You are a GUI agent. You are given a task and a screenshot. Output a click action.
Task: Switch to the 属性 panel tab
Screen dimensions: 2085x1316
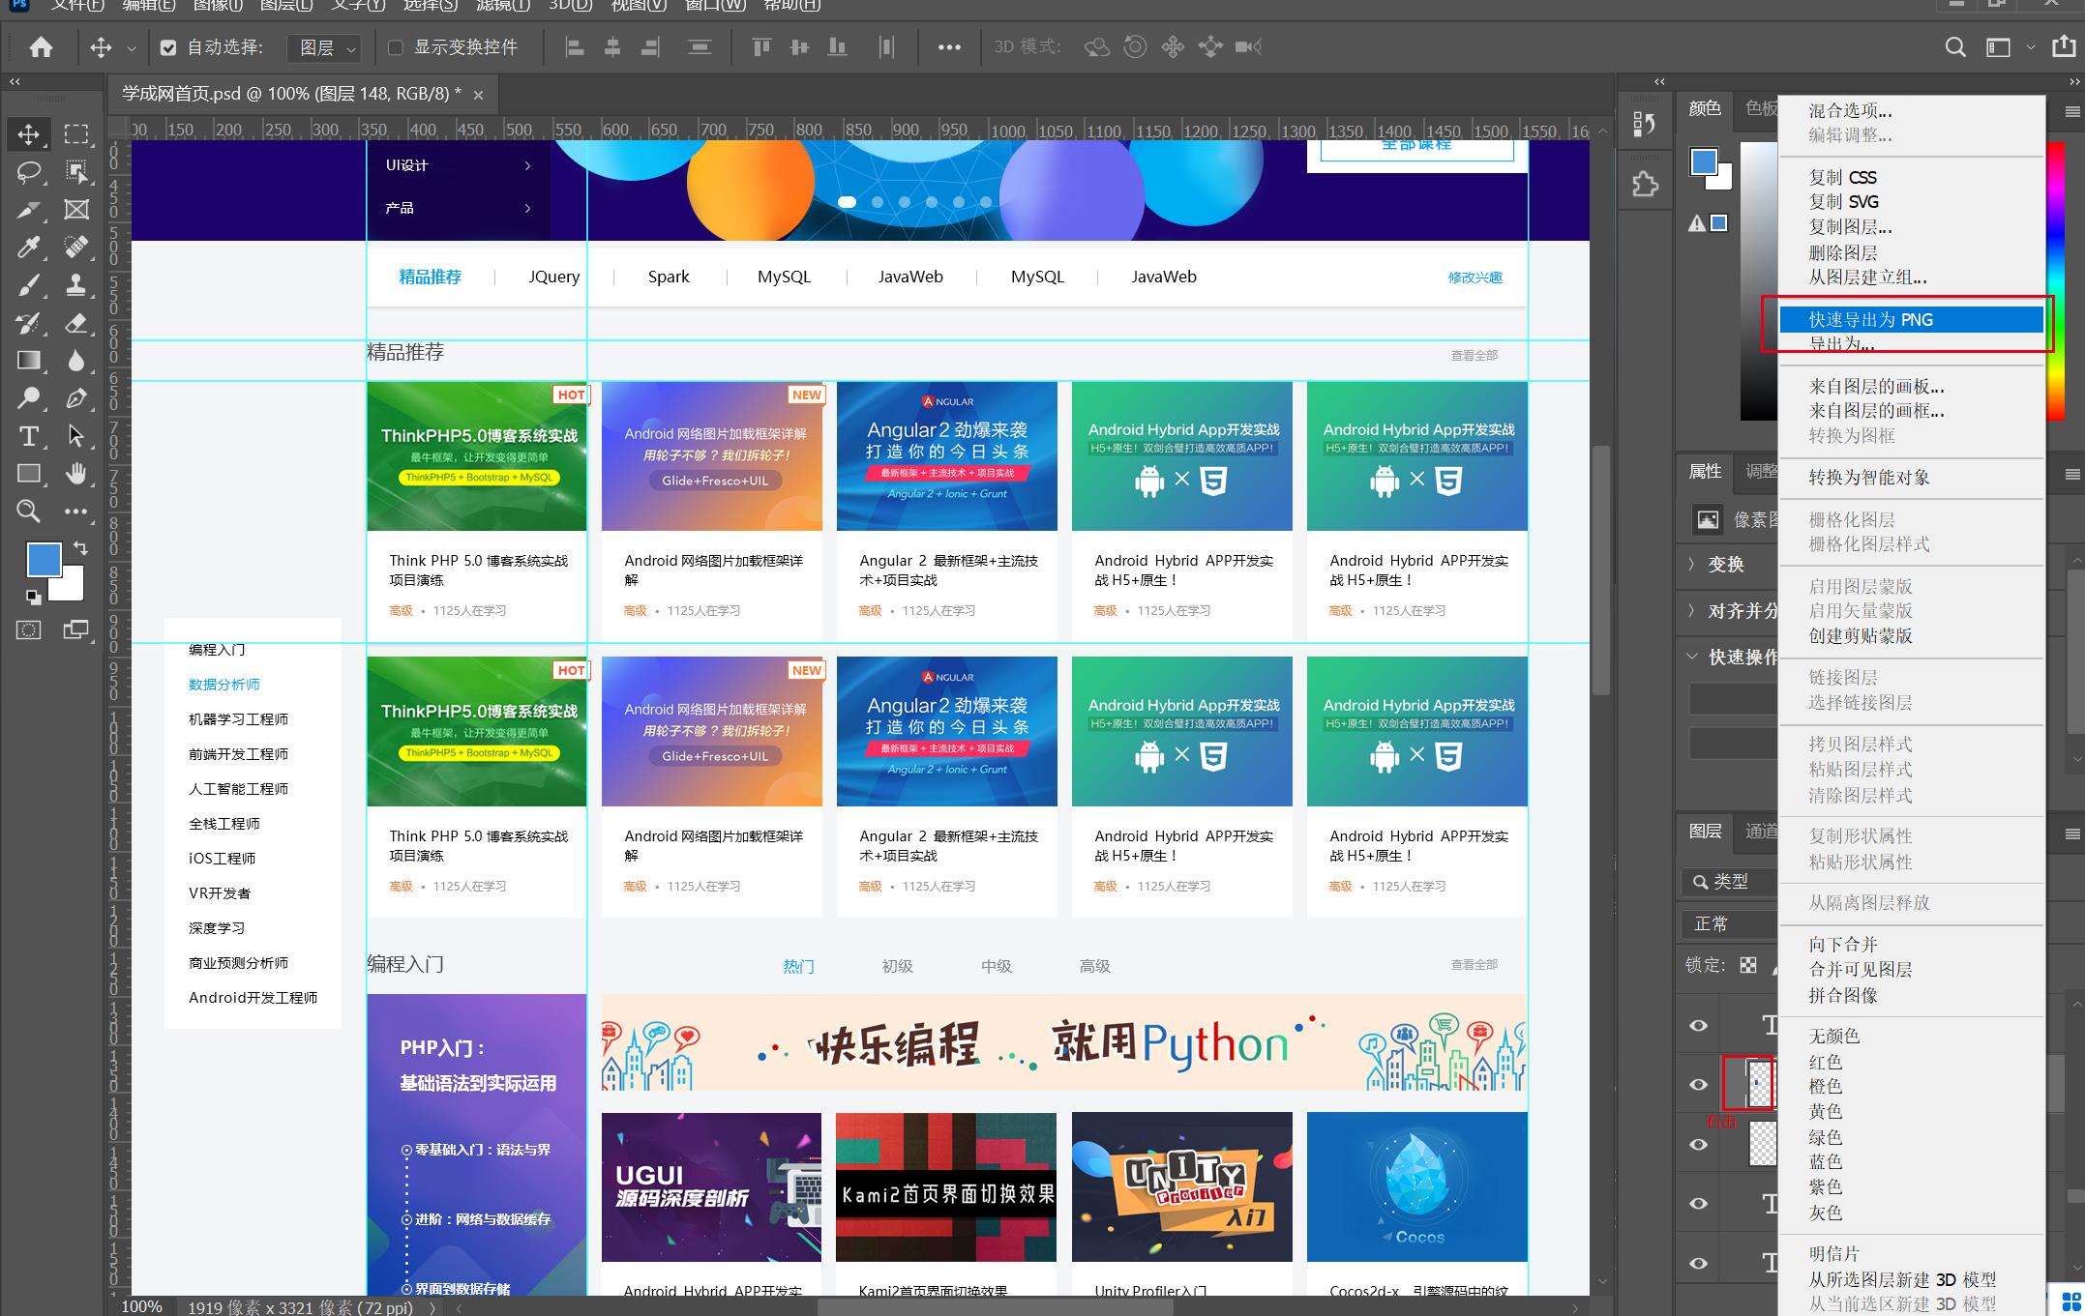coord(1705,471)
